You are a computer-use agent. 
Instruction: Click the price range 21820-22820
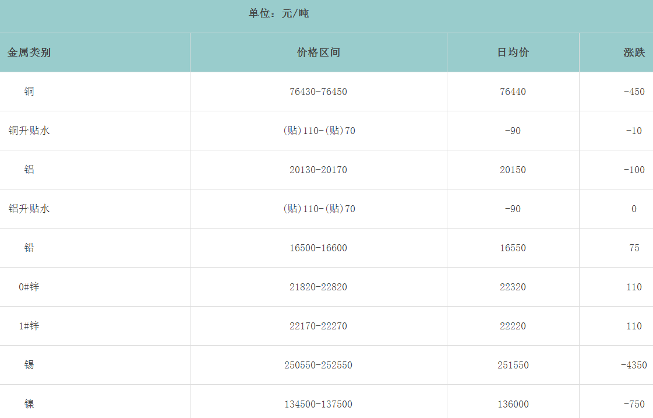click(x=318, y=287)
